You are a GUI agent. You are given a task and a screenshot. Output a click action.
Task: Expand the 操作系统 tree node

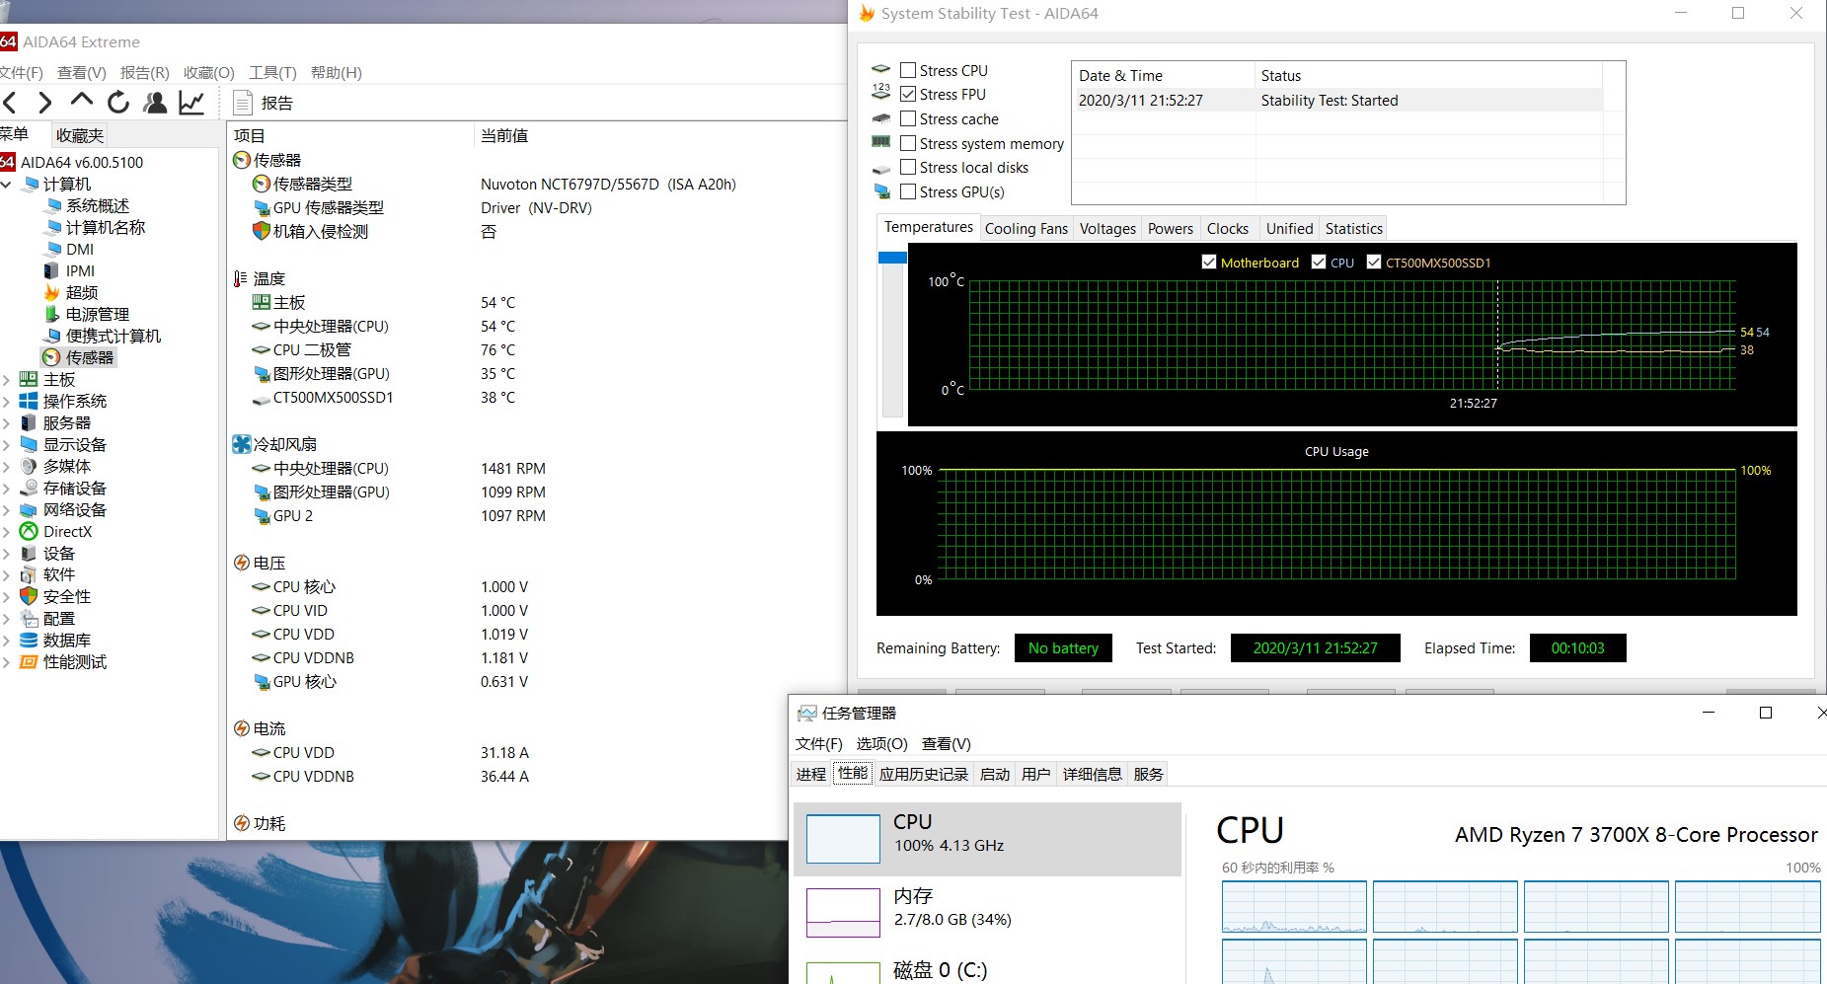click(6, 401)
